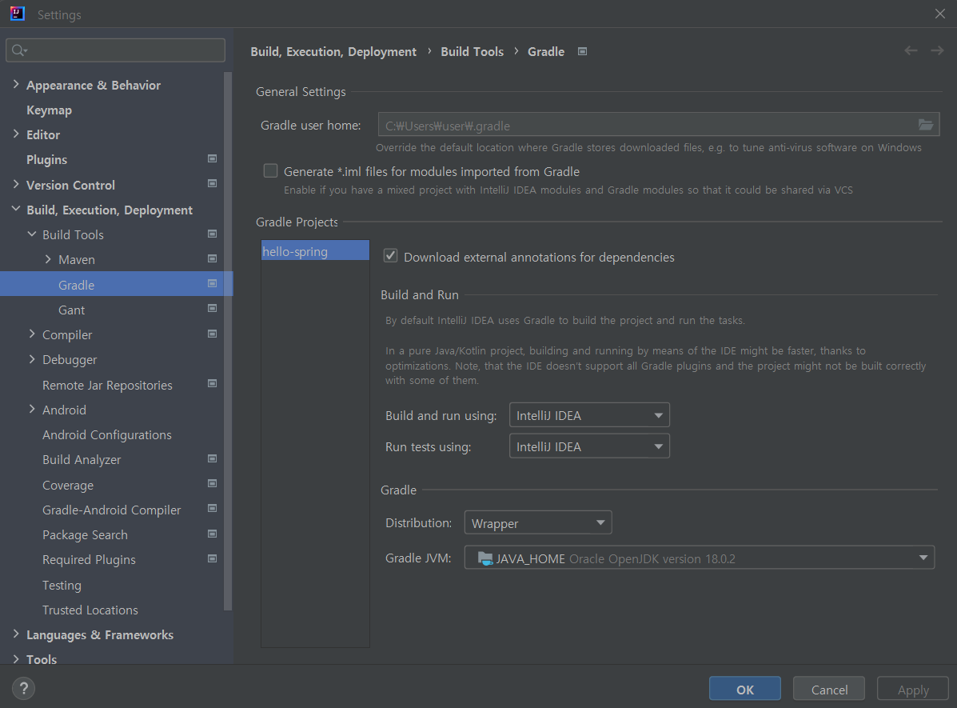
Task: Click the Apply button
Action: pyautogui.click(x=913, y=689)
